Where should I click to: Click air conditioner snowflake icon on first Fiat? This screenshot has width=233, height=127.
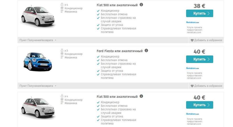[62, 8]
